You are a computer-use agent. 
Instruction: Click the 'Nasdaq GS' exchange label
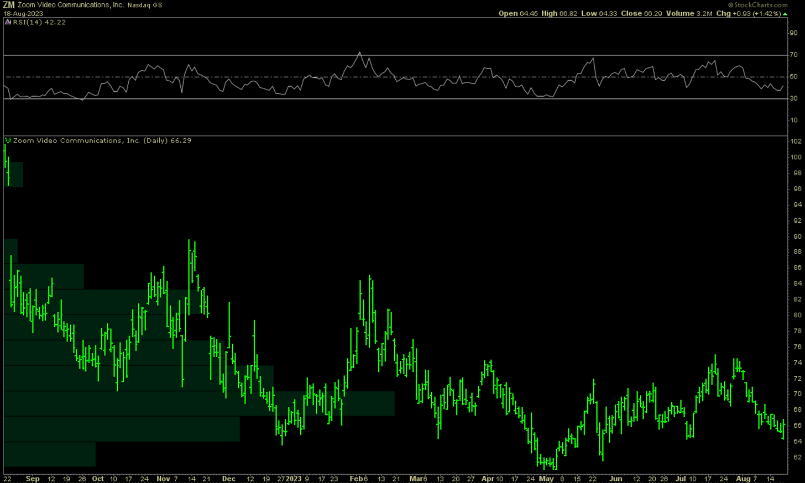pyautogui.click(x=145, y=5)
